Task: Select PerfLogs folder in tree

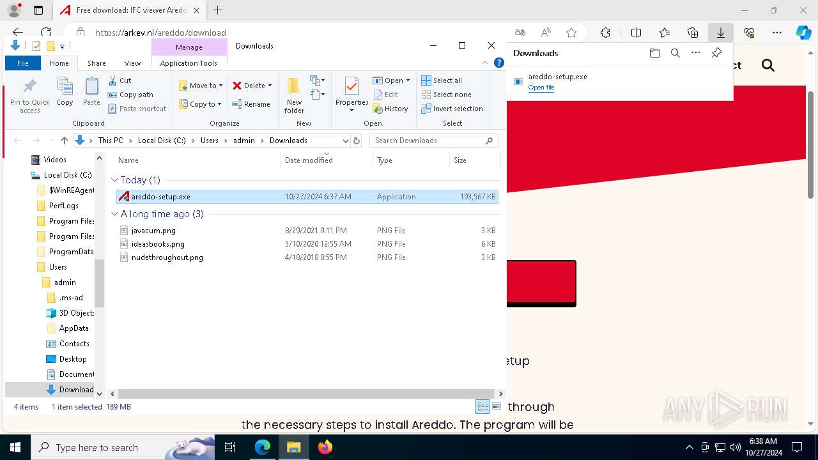Action: point(63,206)
